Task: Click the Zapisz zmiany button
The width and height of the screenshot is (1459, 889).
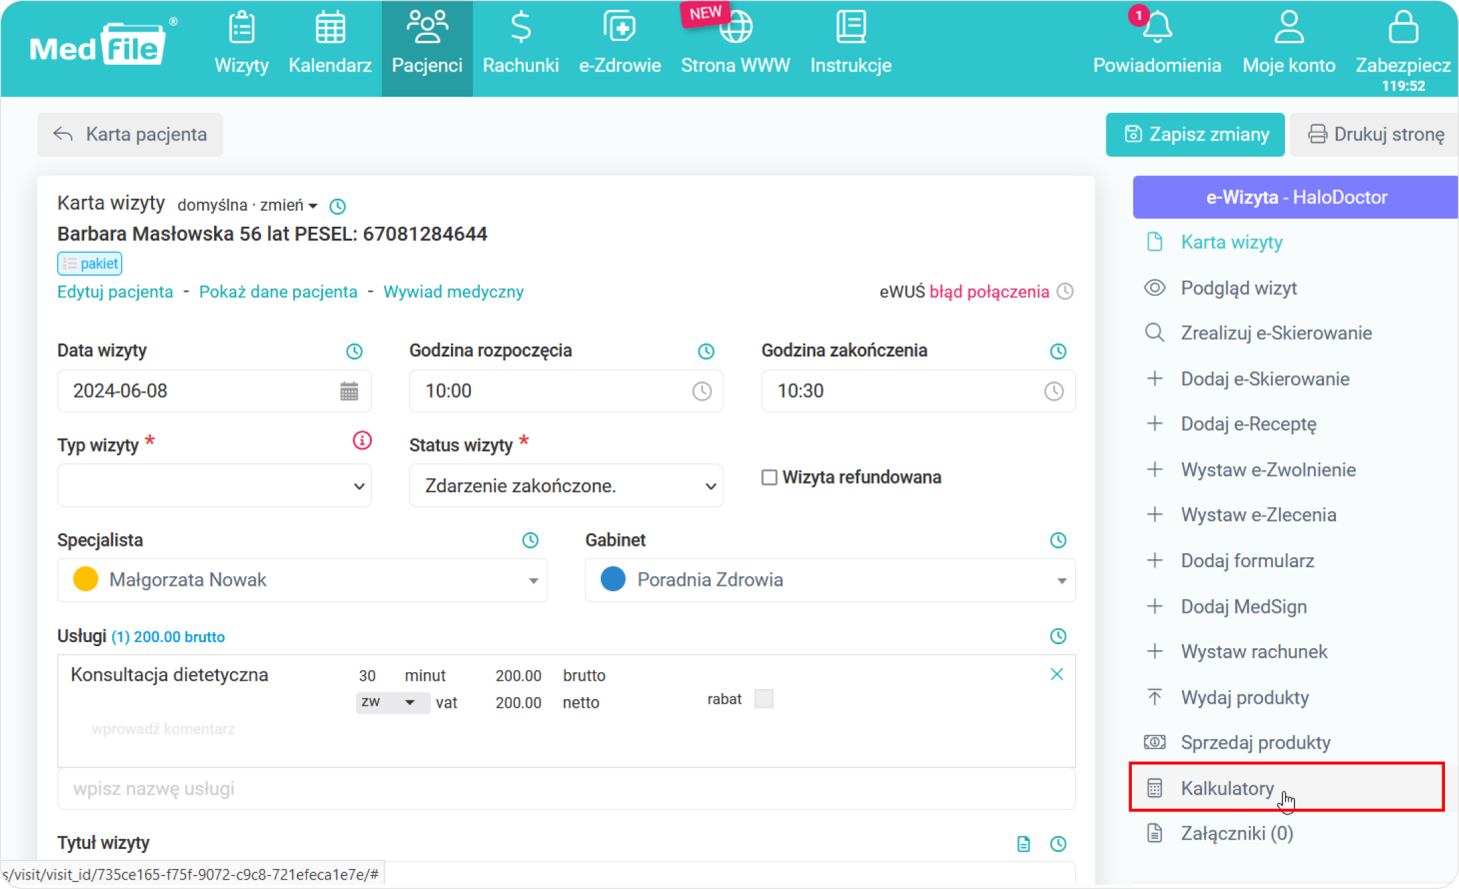Action: pos(1195,134)
